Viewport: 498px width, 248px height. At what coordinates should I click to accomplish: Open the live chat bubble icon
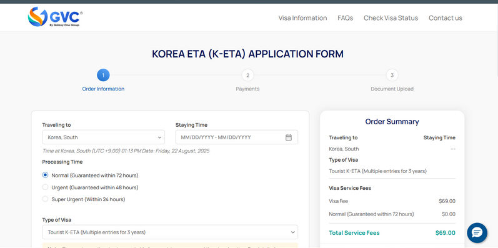pyautogui.click(x=477, y=233)
